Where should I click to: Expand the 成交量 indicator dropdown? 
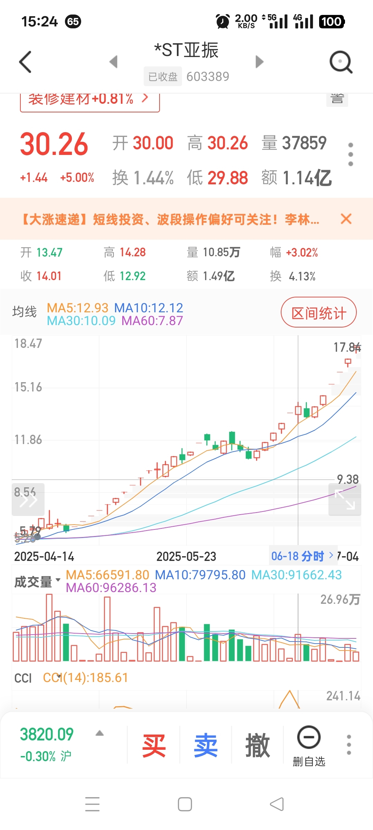37,582
